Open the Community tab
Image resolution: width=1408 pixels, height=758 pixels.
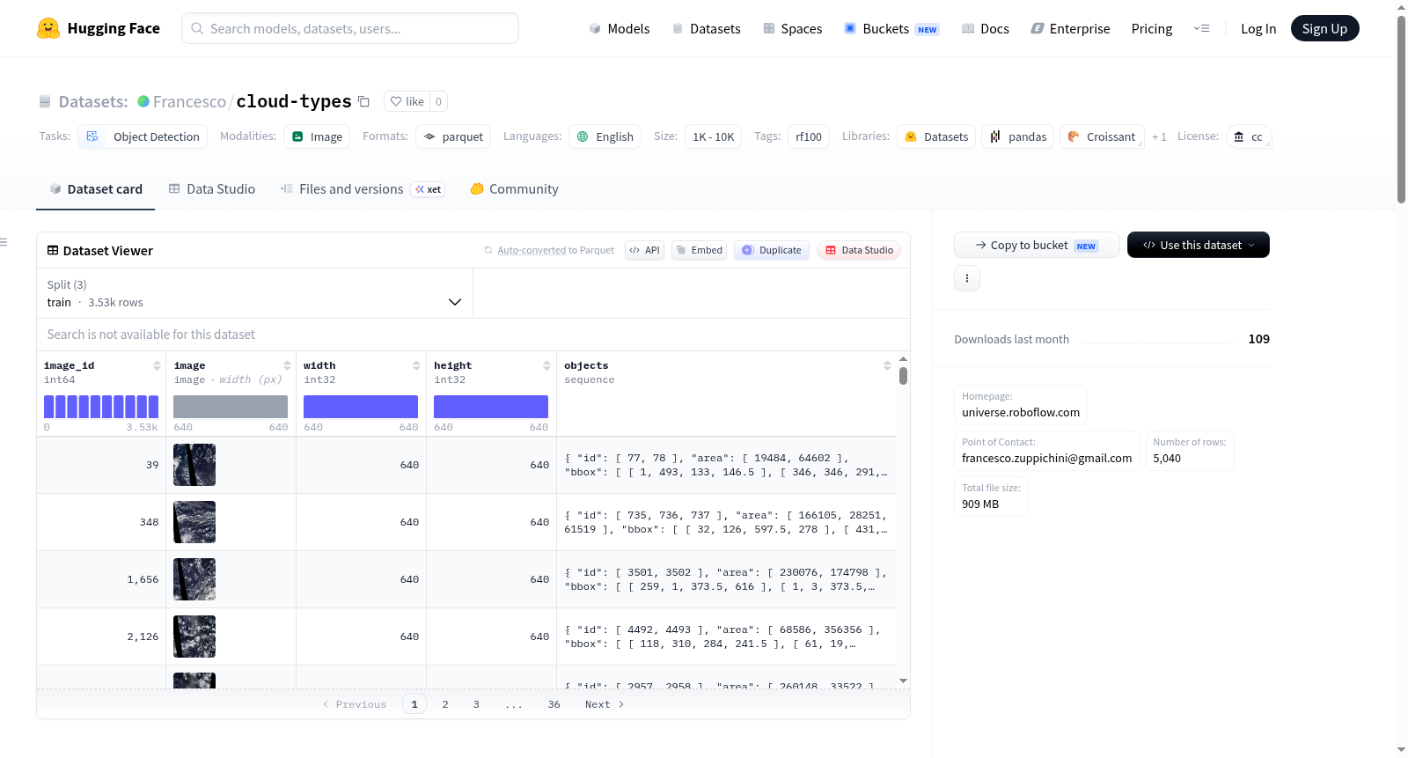coord(514,189)
